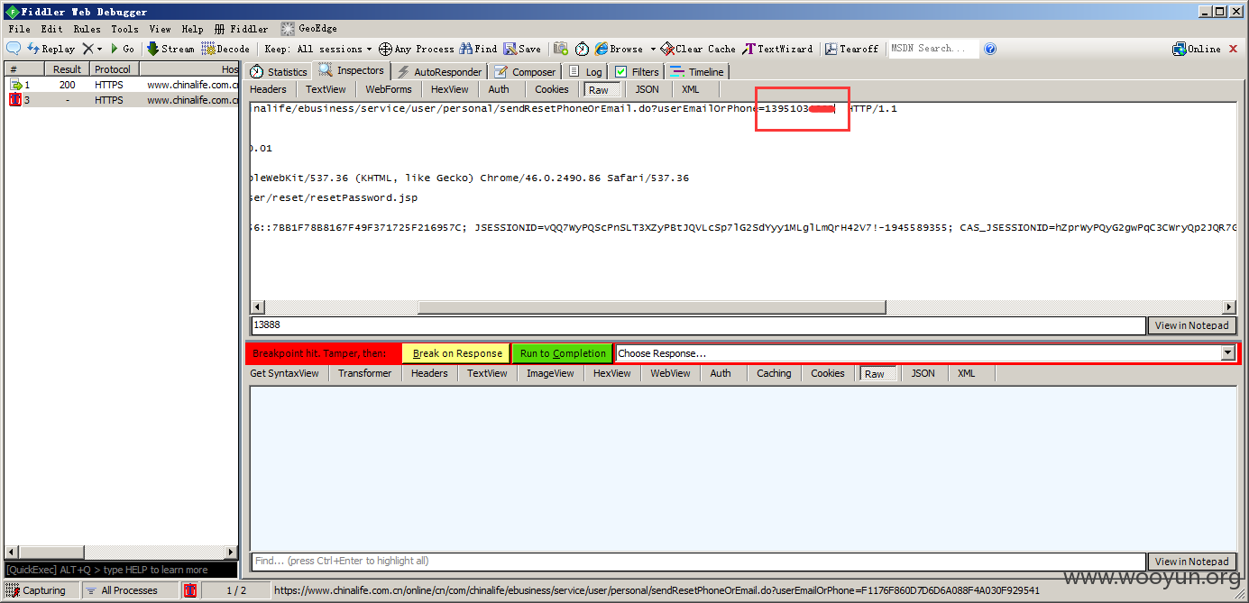The height and width of the screenshot is (603, 1249).
Task: Select response Get SyntaxView tab
Action: (284, 373)
